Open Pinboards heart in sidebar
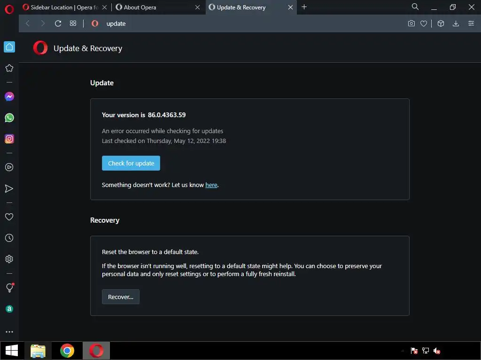Viewport: 481px width, 360px height. pyautogui.click(x=9, y=217)
